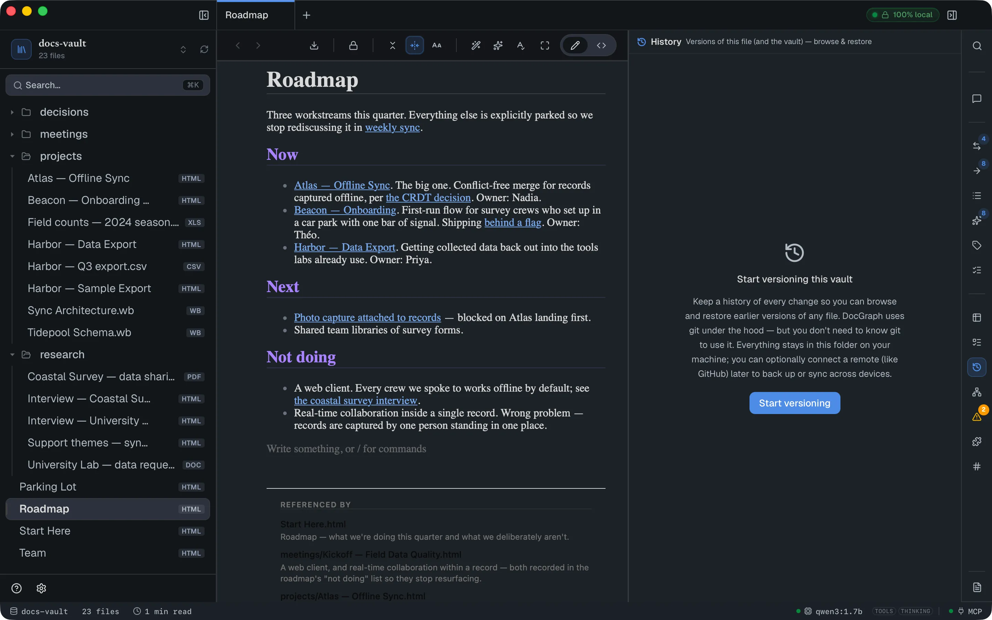The height and width of the screenshot is (620, 992).
Task: Open outgoing links arrow icon
Action: pyautogui.click(x=977, y=170)
